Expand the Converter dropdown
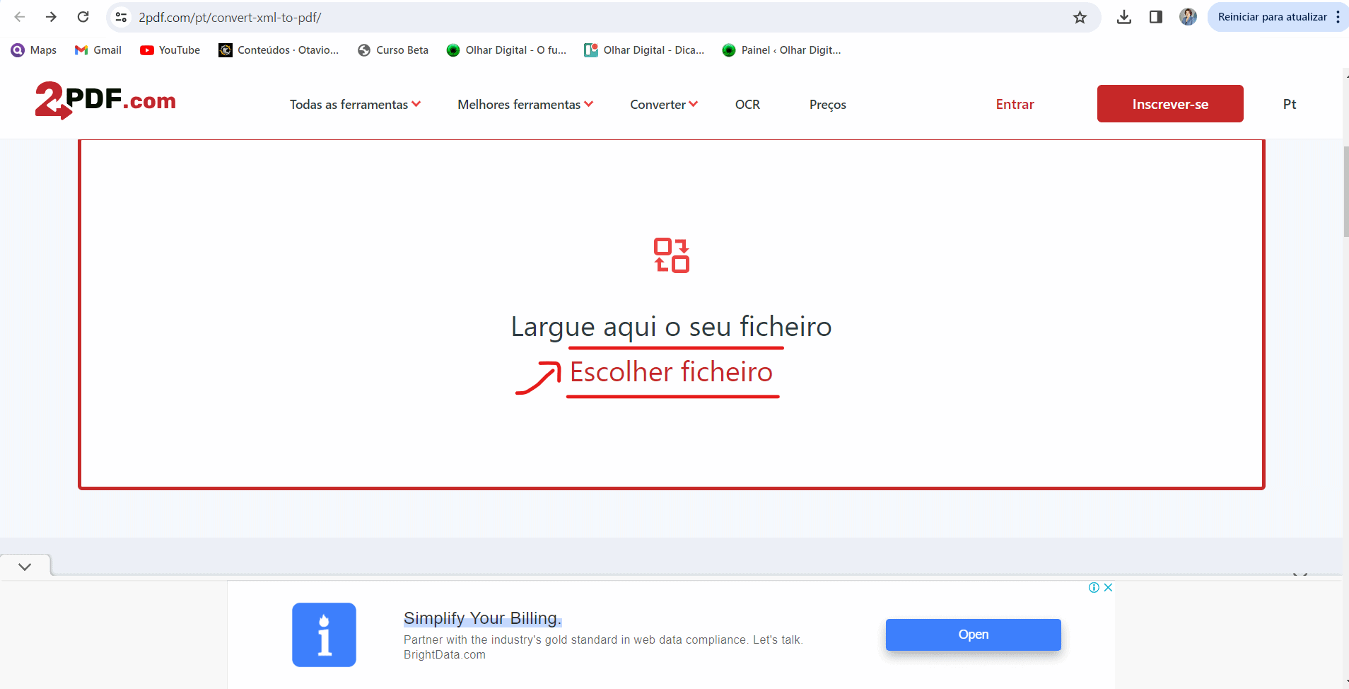The image size is (1349, 689). (662, 104)
